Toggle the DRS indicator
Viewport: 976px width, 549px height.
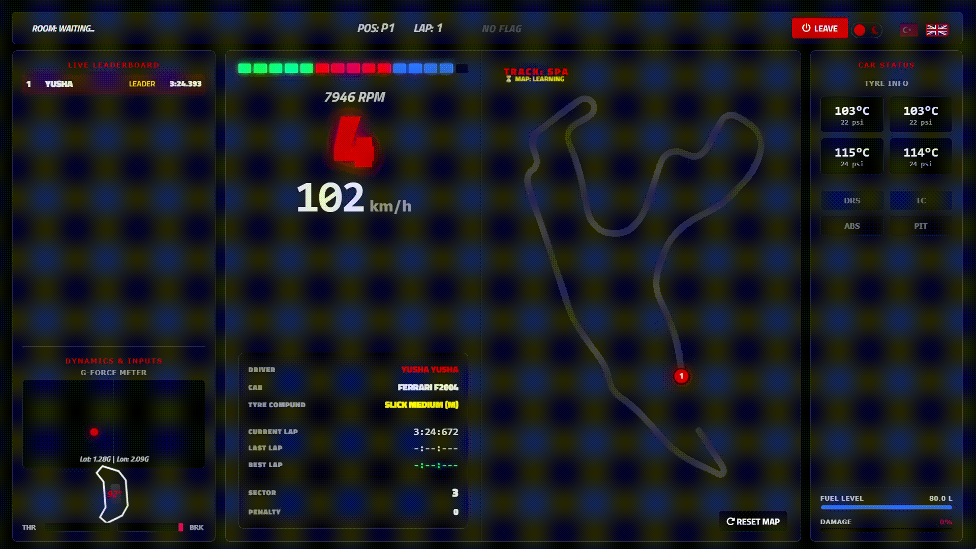[852, 201]
